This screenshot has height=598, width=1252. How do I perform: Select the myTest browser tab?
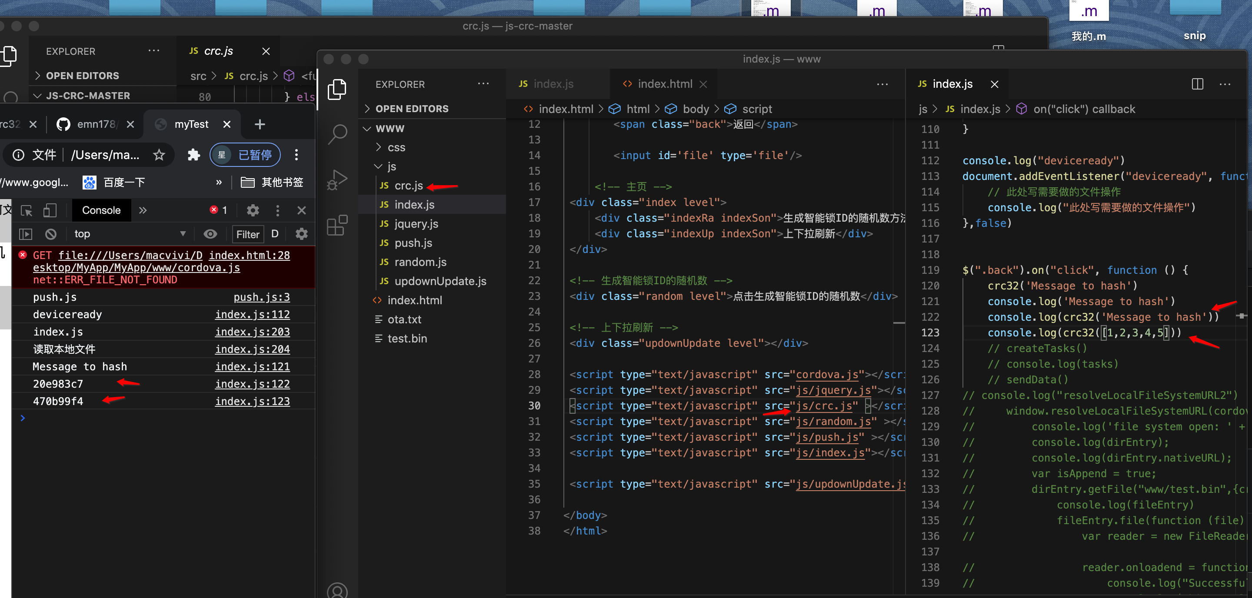[191, 124]
